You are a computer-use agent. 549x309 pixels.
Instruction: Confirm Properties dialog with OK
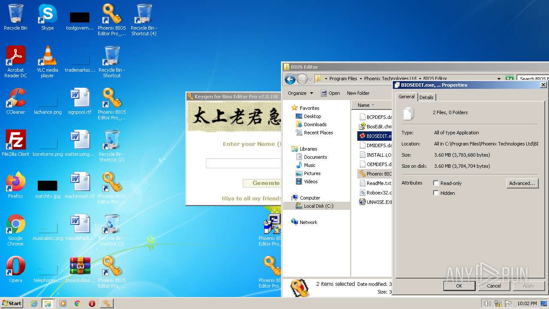(459, 286)
